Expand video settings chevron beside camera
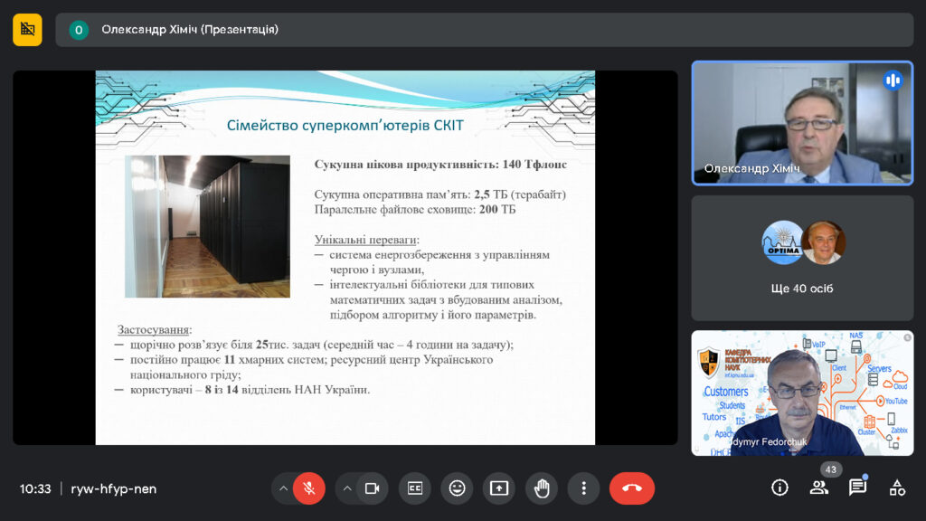Viewport: 926px width, 521px height. tap(346, 488)
